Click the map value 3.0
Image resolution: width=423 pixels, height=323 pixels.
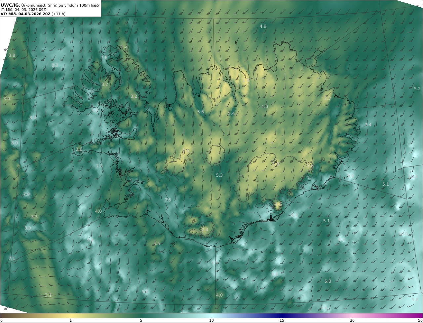tap(7, 99)
